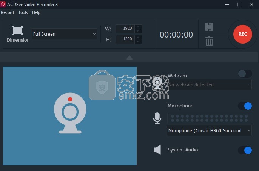The width and height of the screenshot is (259, 171).
Task: Turn off the Microphone toggle
Action: [245, 106]
